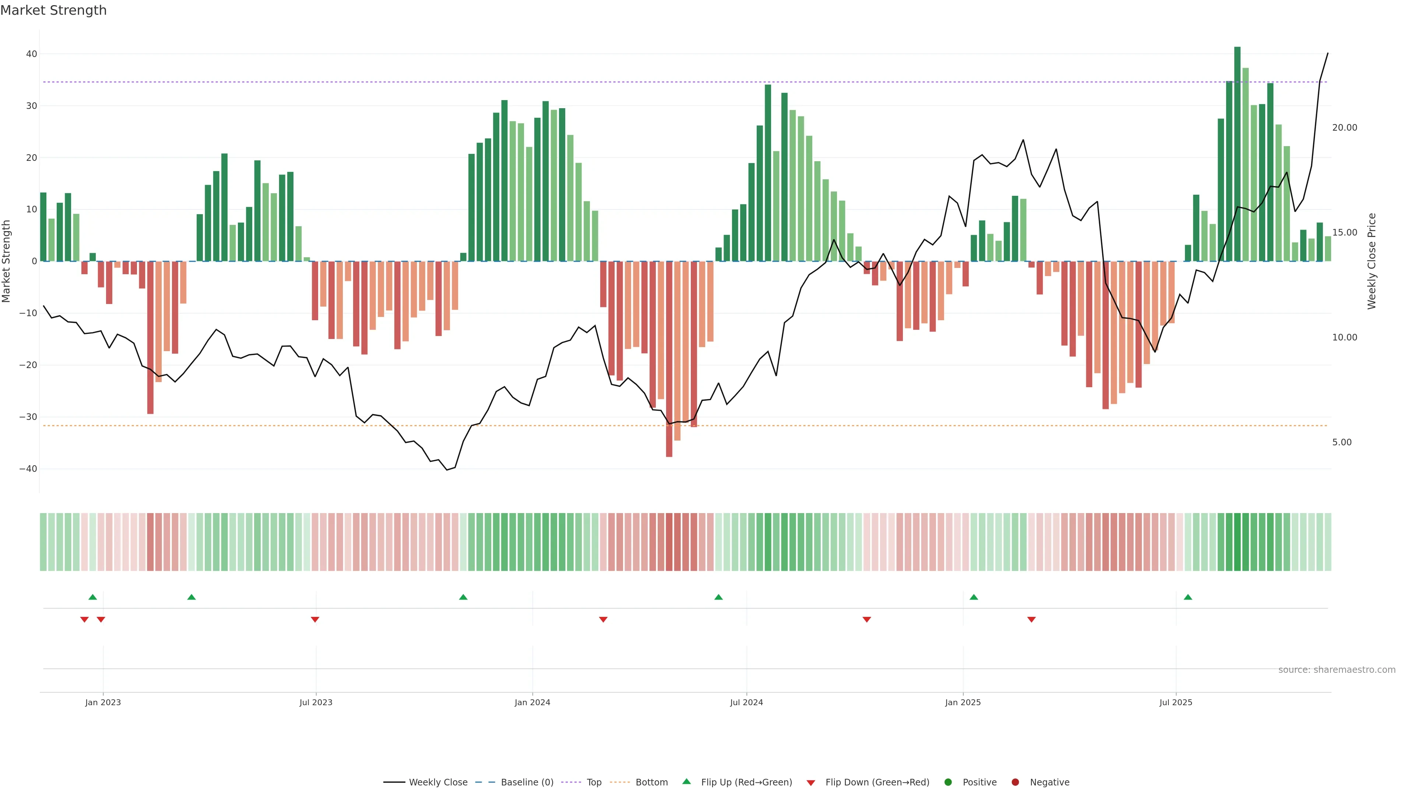Click the Positive green circle legend icon
1414x795 pixels.
[948, 782]
